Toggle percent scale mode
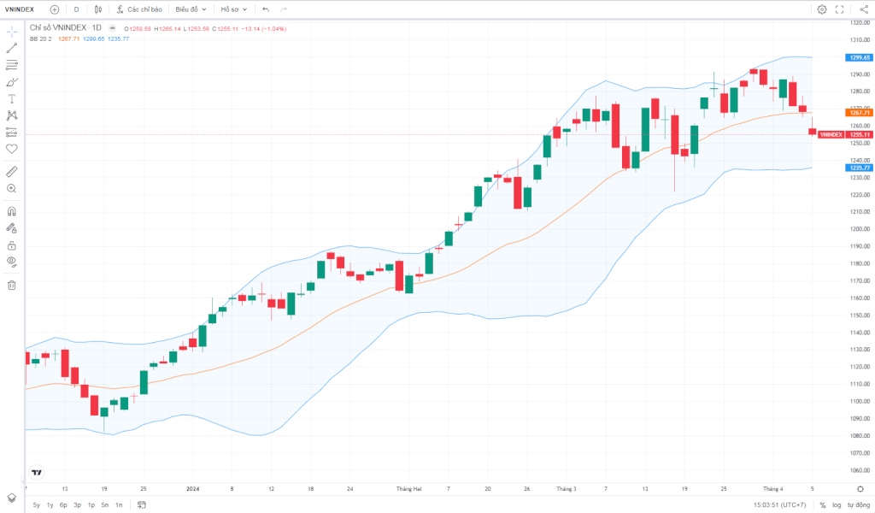Viewport: 875px width, 513px height. (823, 504)
